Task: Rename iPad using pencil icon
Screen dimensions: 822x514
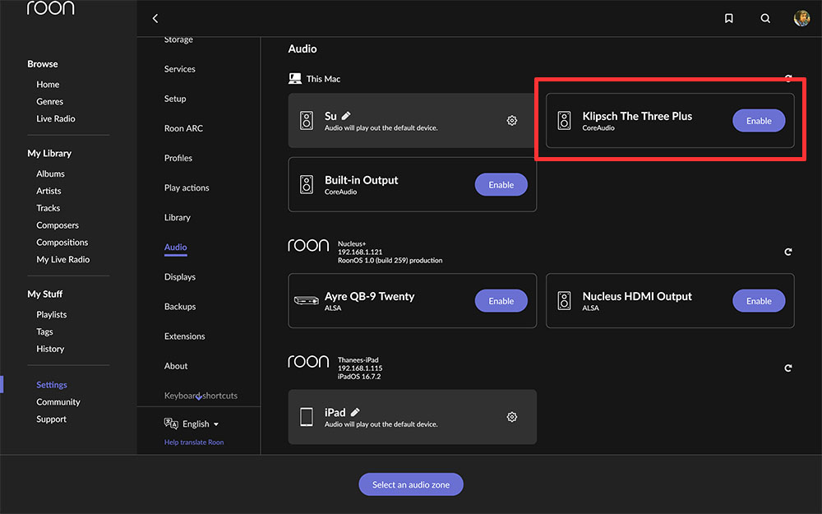Action: (355, 412)
